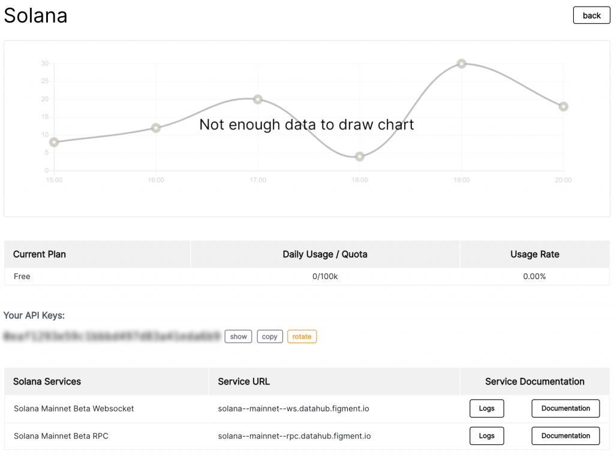Viewport: 614px width, 457px height.
Task: Select the RPC service URL text
Action: click(x=294, y=436)
